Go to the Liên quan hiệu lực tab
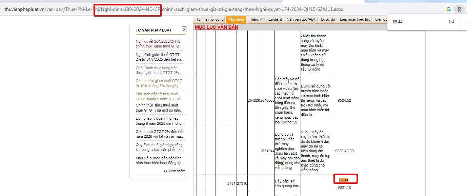Screen dimensions: 467x196 pos(355,19)
